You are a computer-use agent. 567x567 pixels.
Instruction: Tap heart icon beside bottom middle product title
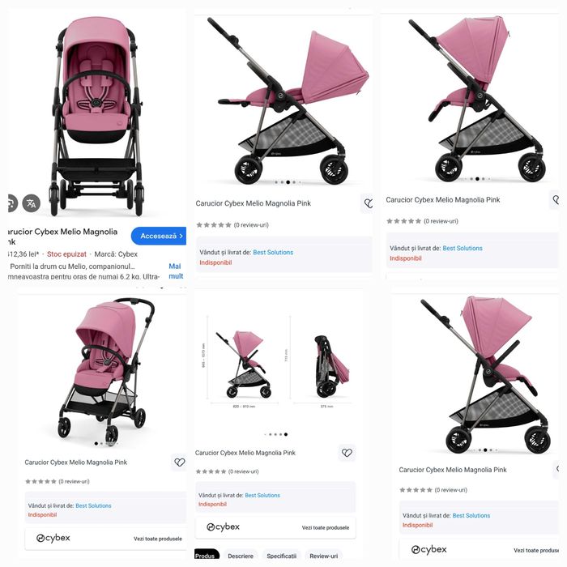click(x=347, y=453)
